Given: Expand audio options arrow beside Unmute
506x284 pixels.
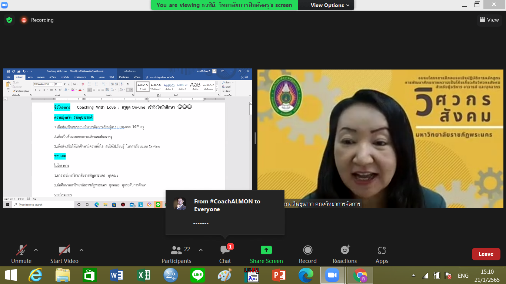Looking at the screenshot, I should pyautogui.click(x=36, y=250).
